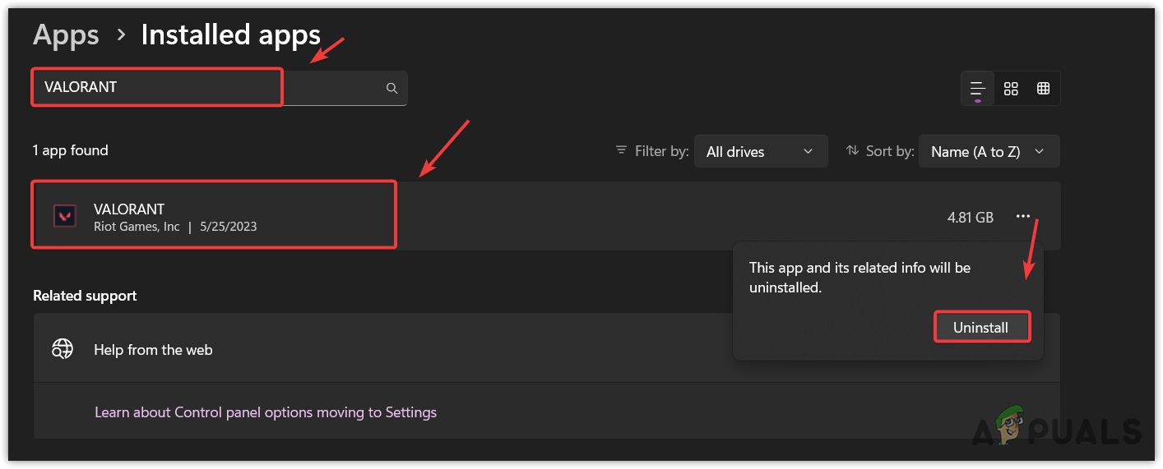1163x469 pixels.
Task: Open the All drives filter dropdown
Action: [760, 151]
